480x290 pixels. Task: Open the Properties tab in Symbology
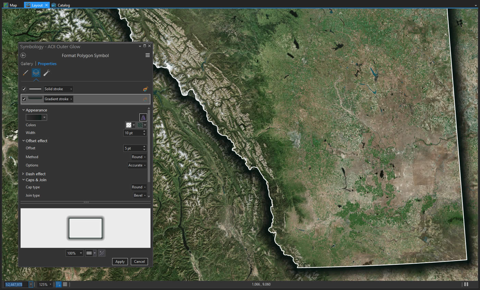click(47, 64)
